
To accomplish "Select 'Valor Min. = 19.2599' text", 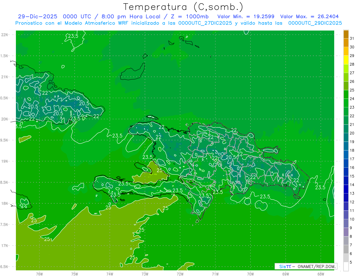I will click(x=246, y=16).
